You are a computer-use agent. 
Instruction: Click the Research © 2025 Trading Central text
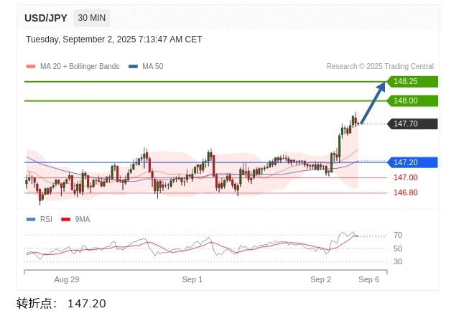(380, 66)
